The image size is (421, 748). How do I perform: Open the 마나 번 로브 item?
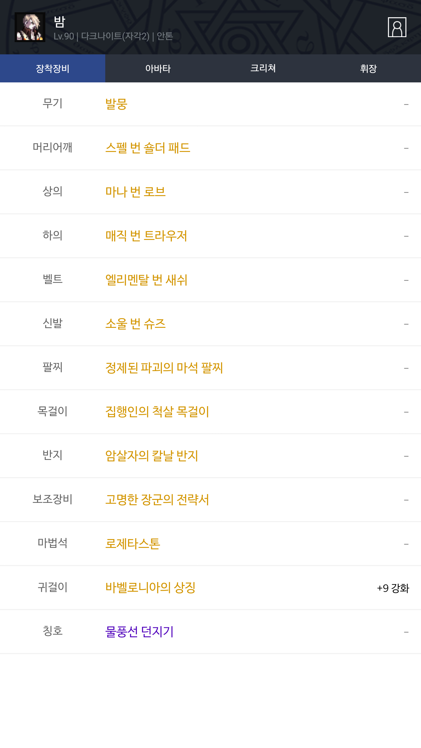click(x=135, y=192)
